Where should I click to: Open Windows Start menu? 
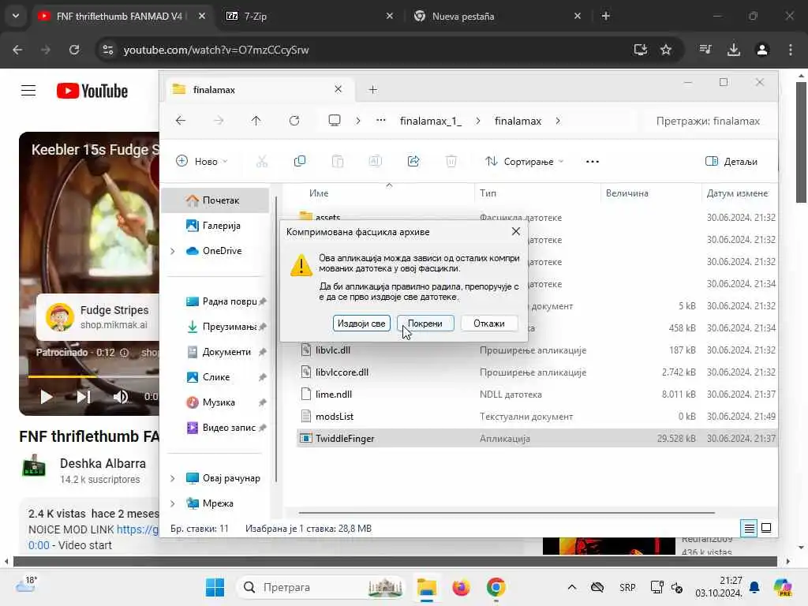[215, 587]
